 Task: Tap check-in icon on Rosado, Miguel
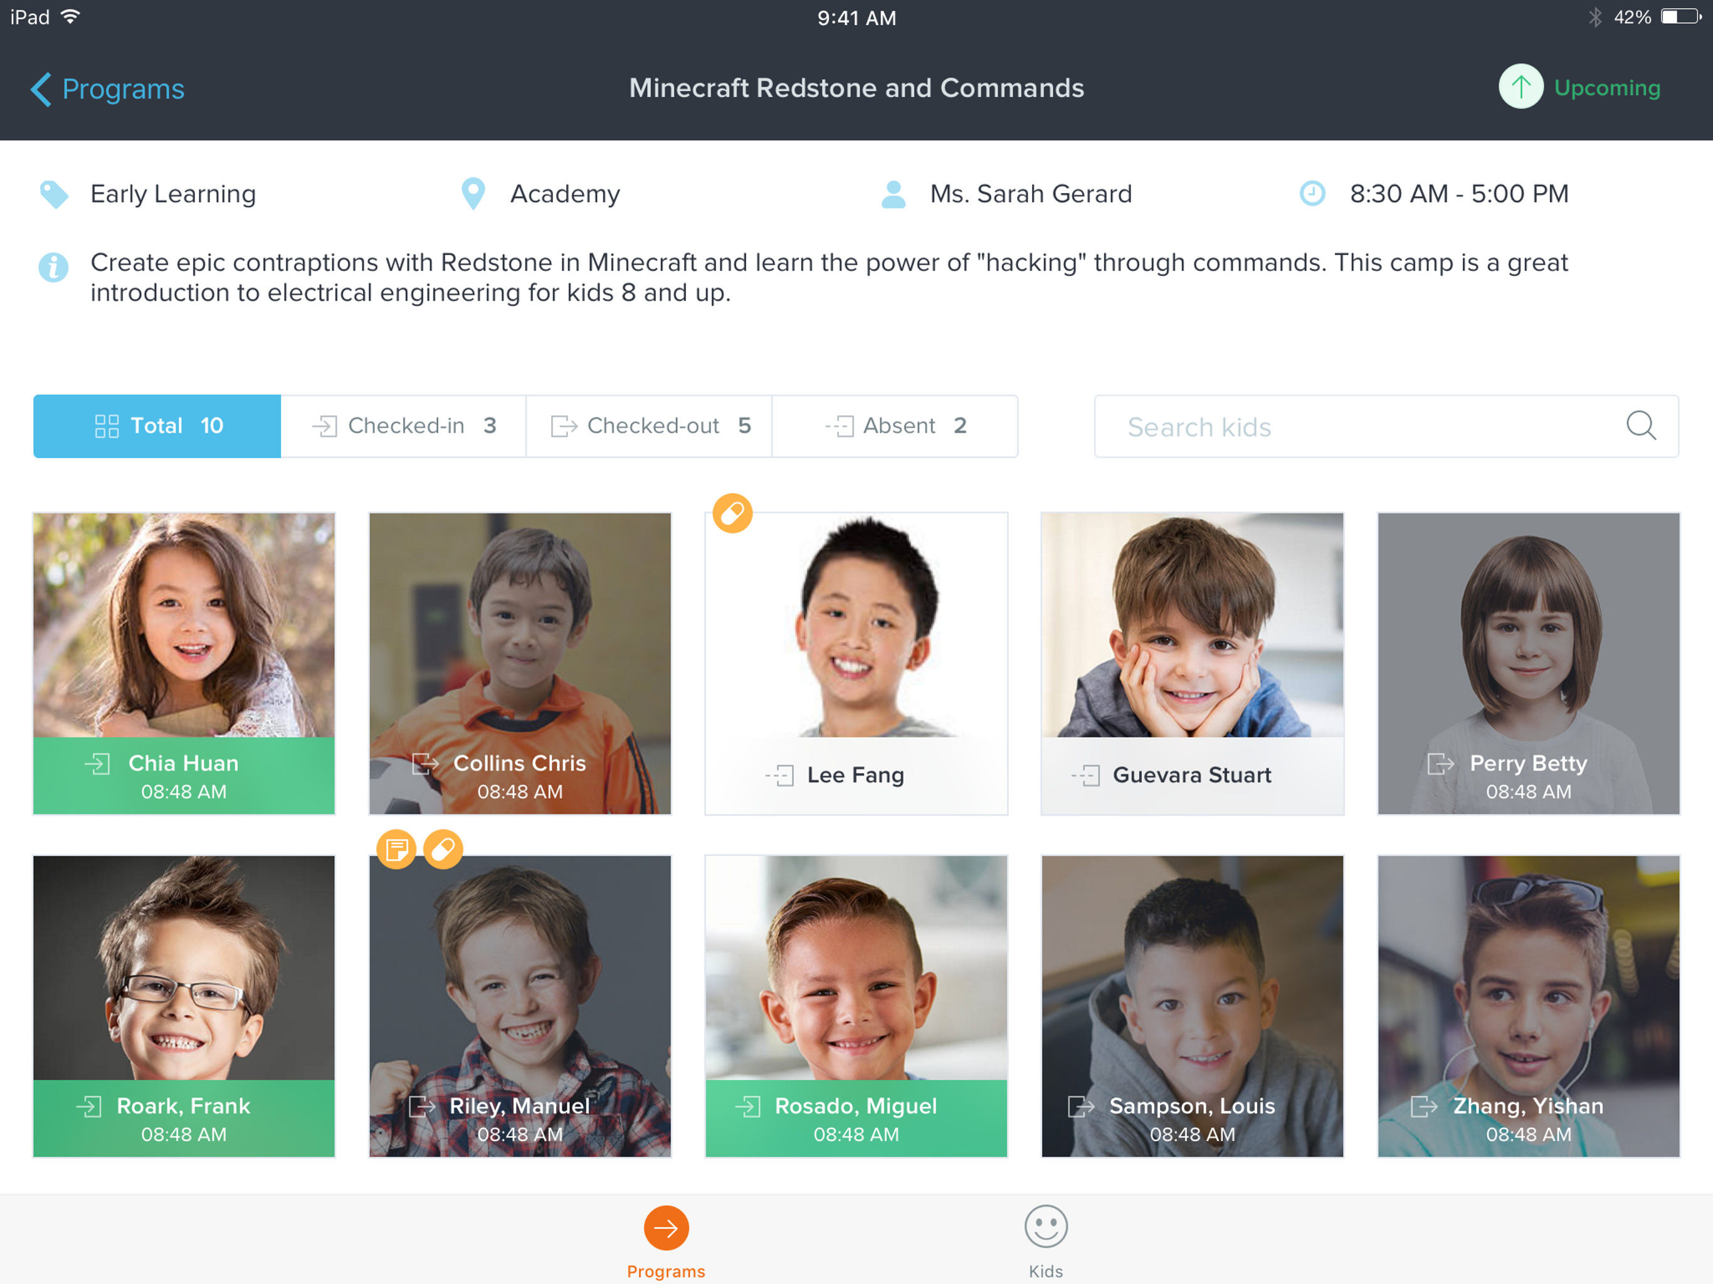pyautogui.click(x=747, y=1106)
